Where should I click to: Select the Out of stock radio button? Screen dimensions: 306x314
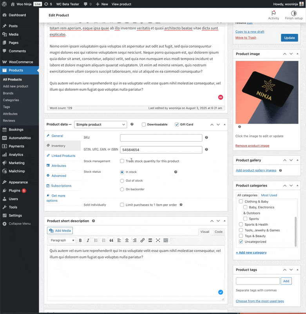coord(122,181)
